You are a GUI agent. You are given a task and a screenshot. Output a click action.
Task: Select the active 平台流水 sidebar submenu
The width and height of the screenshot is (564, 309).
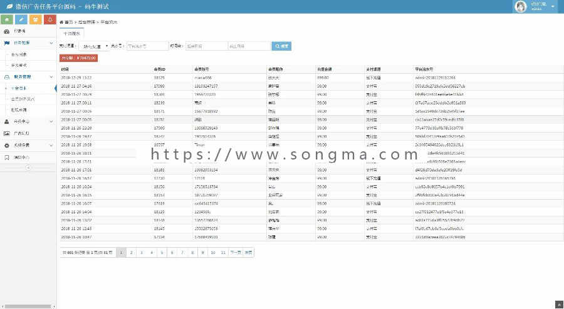[x=19, y=88]
